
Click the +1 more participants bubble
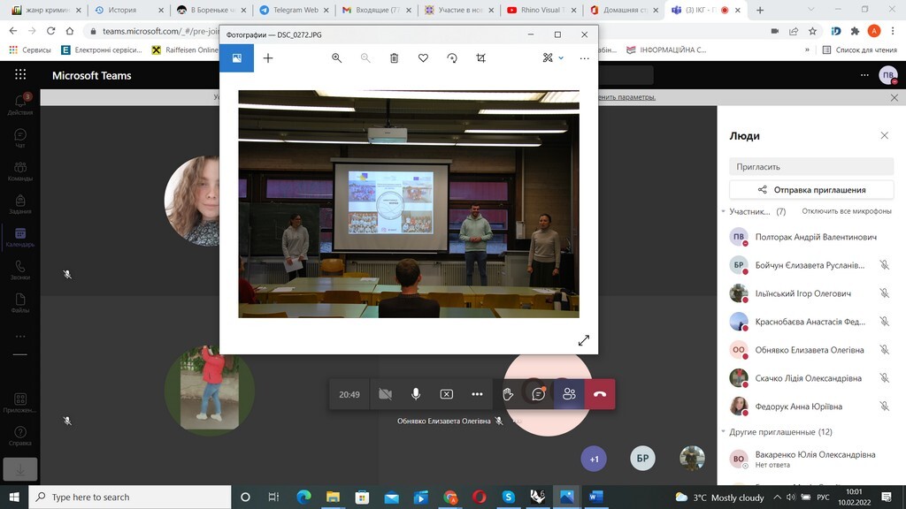pos(594,459)
